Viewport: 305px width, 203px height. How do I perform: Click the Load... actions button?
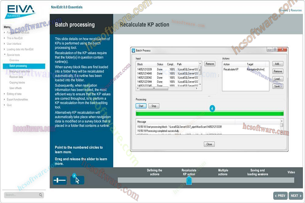277,79
